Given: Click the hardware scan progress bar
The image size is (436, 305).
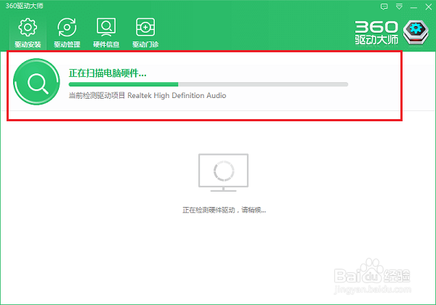Looking at the screenshot, I should coord(209,84).
